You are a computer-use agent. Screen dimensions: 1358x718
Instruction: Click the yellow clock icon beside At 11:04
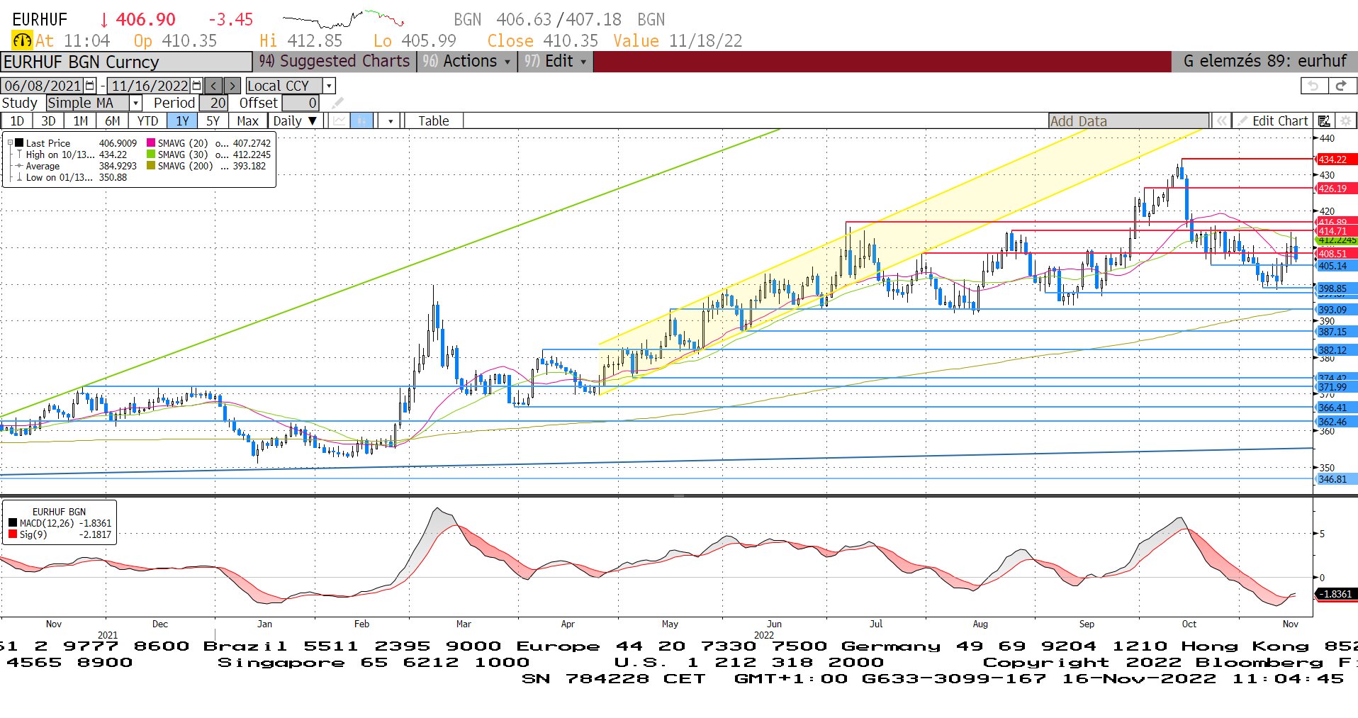point(22,40)
